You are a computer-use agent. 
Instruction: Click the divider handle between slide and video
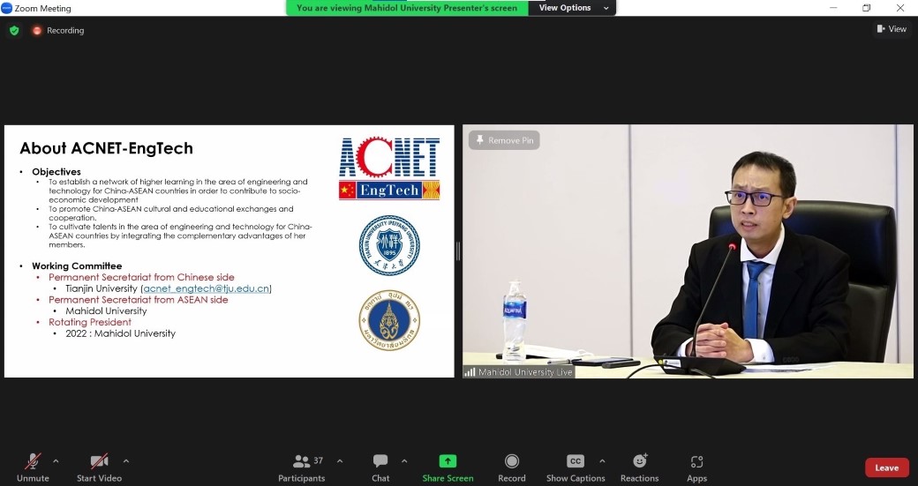click(x=458, y=251)
